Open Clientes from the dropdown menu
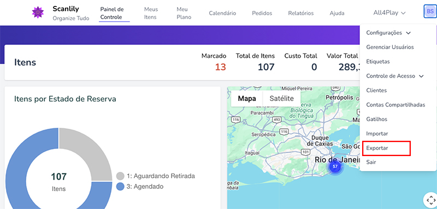The height and width of the screenshot is (209, 437). coord(376,91)
